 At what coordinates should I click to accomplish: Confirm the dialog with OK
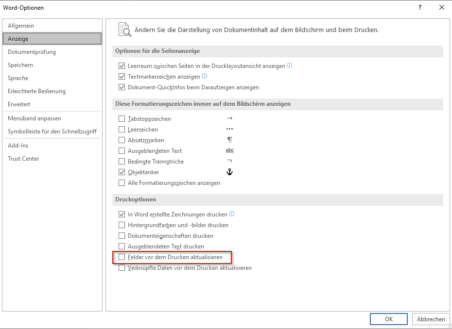389,319
